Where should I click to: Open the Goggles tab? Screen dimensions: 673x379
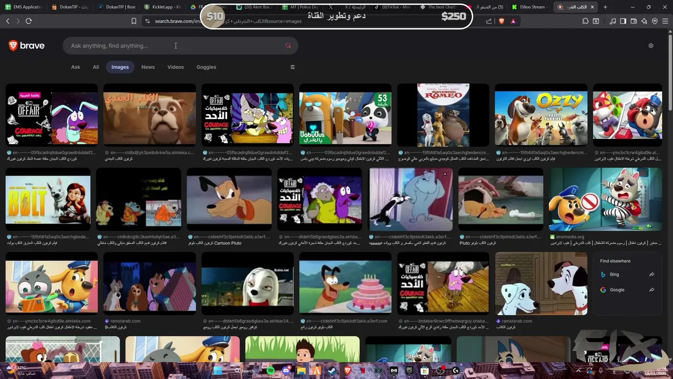point(206,67)
